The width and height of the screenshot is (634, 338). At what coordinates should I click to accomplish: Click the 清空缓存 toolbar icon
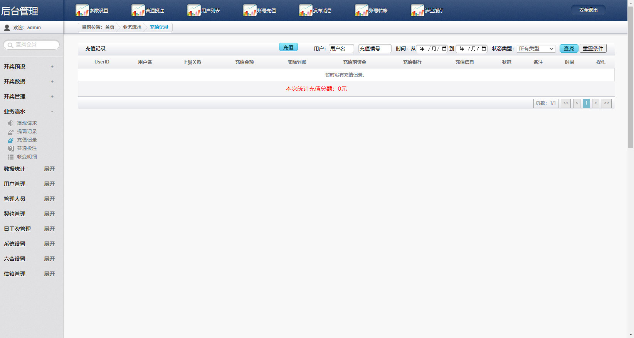click(x=417, y=10)
